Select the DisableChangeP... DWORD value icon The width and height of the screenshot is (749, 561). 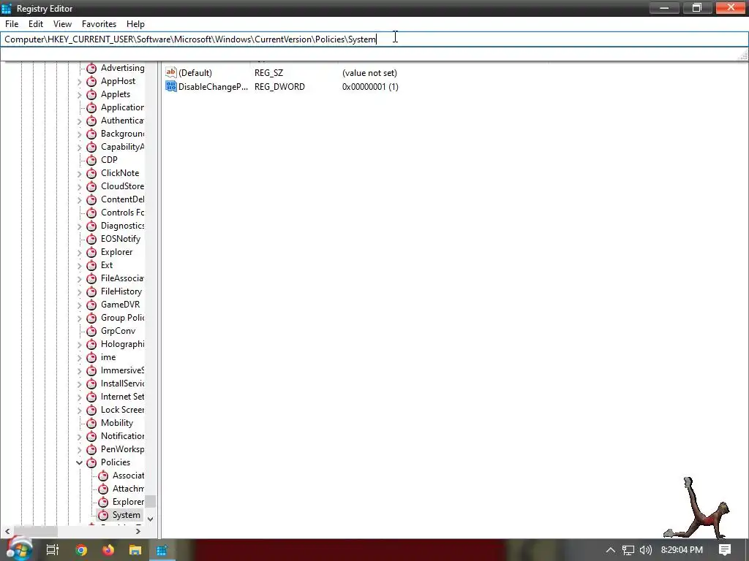pos(171,86)
